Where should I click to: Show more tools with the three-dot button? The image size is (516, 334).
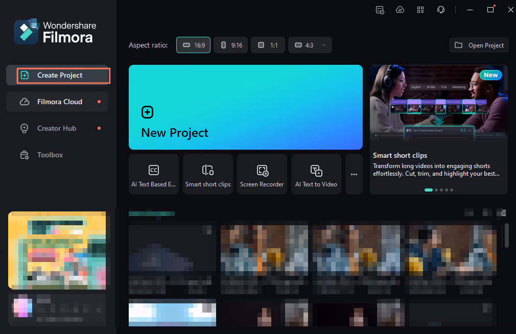(354, 174)
